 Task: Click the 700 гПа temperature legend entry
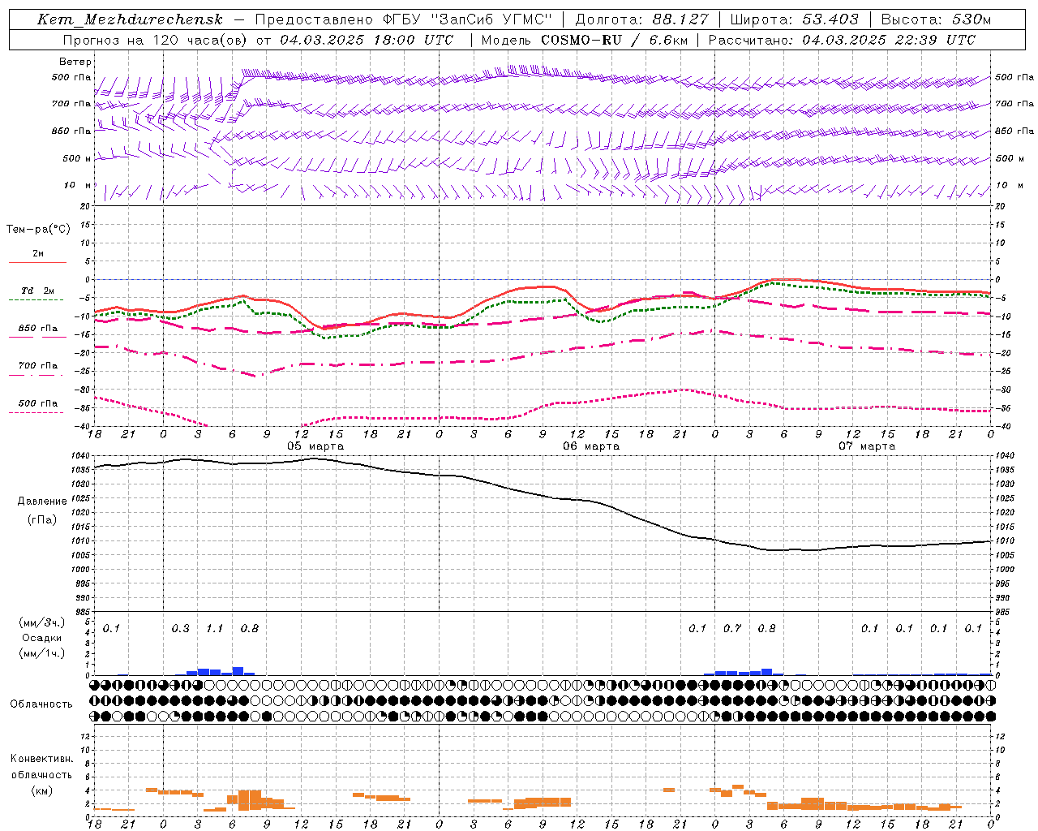[x=38, y=366]
